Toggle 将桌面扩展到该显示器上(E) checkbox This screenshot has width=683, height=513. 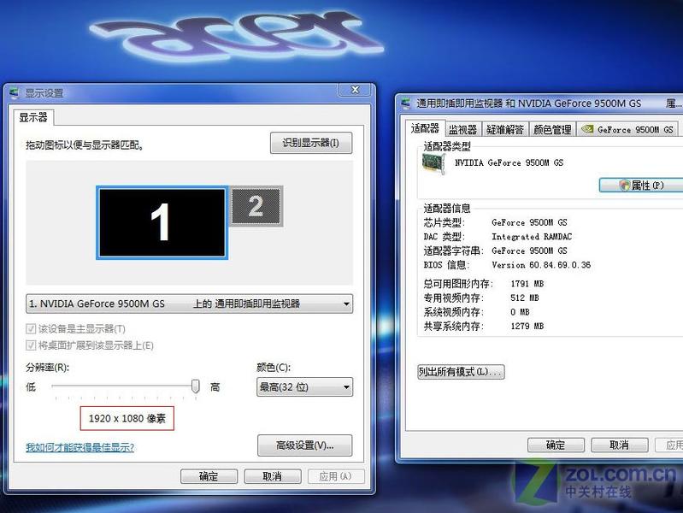tap(31, 345)
